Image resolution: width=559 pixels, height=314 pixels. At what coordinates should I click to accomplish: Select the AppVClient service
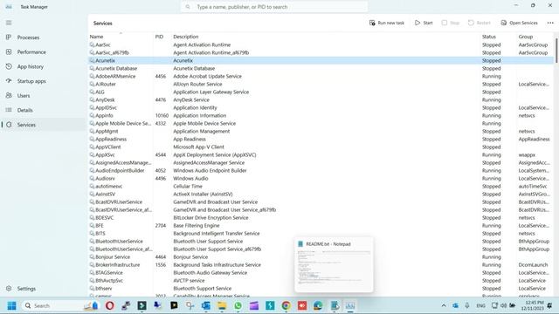[321, 147]
